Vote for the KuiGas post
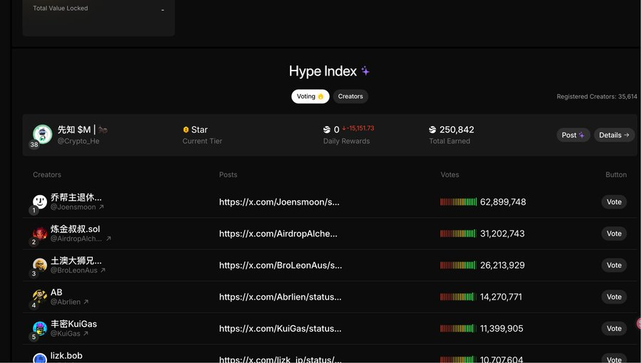641x363 pixels. click(614, 328)
